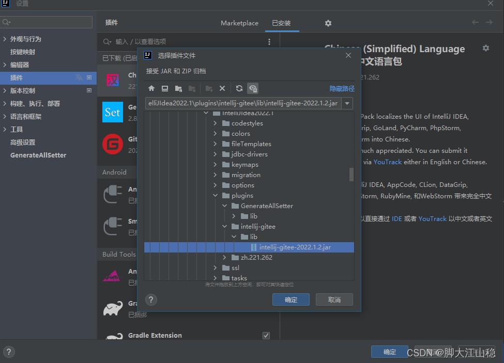This screenshot has height=363, width=504.
Task: Click 隐藏路径 link
Action: click(x=342, y=89)
